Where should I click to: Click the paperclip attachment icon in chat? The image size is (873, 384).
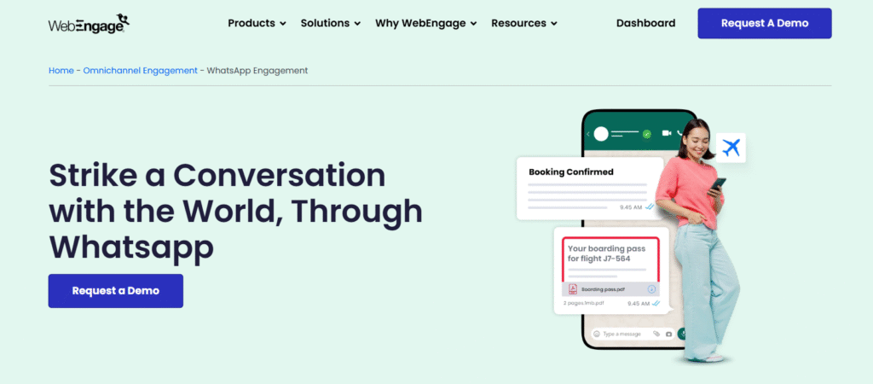point(656,334)
